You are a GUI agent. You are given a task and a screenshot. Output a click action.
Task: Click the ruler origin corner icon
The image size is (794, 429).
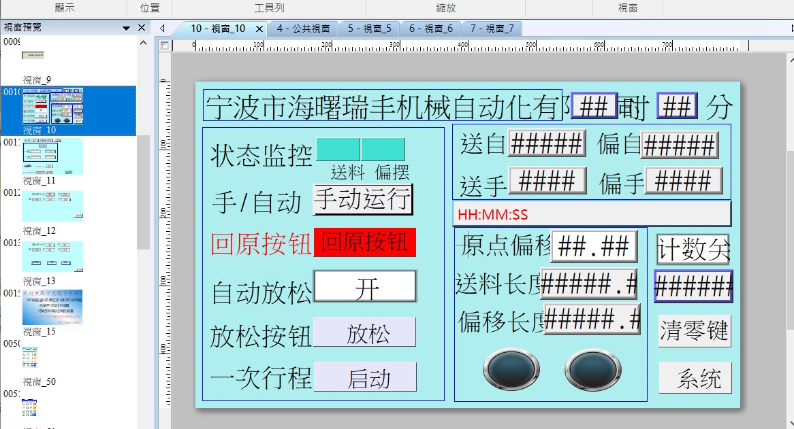[164, 46]
